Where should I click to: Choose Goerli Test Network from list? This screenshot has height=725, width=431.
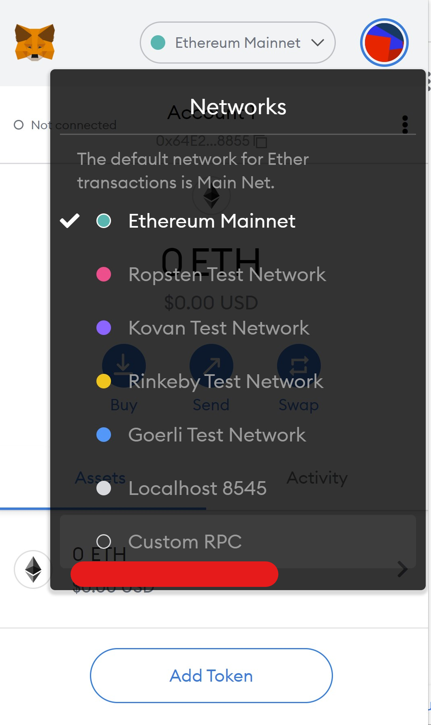(217, 435)
